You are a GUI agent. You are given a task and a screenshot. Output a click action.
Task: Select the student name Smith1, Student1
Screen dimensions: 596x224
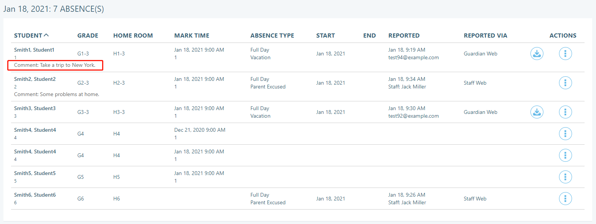[x=35, y=49]
